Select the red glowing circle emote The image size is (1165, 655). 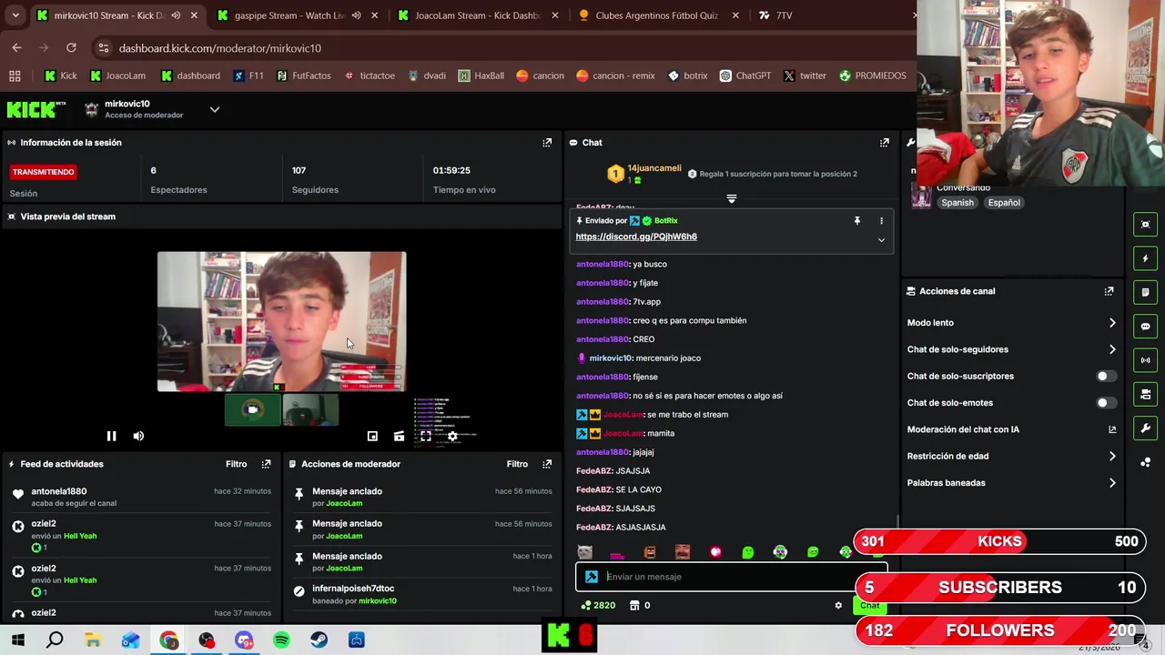[x=715, y=552]
